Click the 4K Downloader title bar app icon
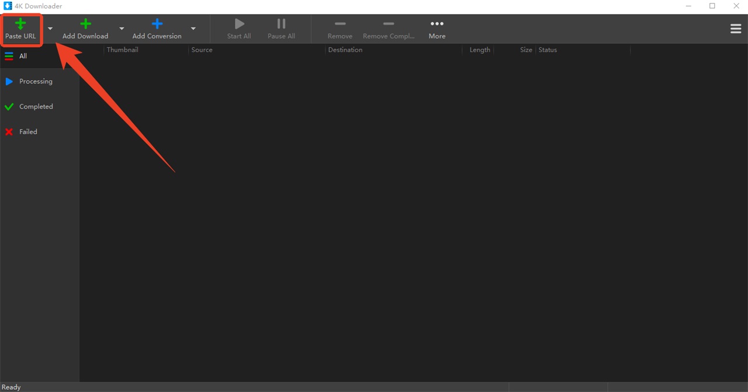Viewport: 748px width, 392px height. pos(8,6)
